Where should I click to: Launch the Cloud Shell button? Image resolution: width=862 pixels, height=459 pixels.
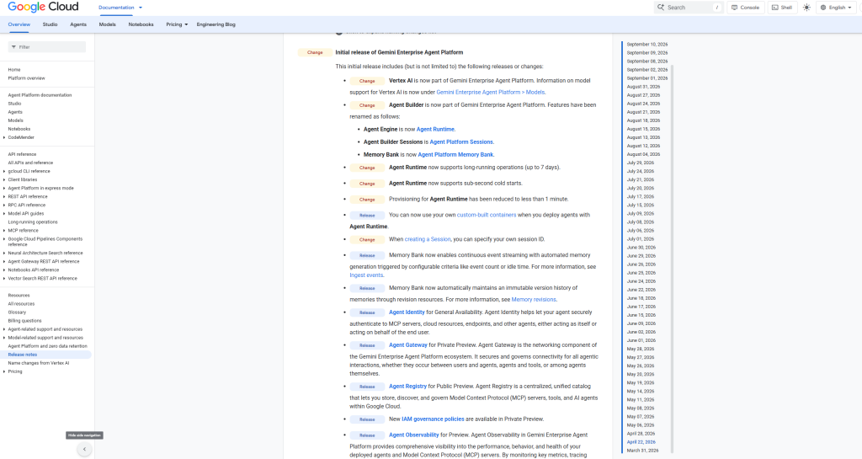coord(782,8)
